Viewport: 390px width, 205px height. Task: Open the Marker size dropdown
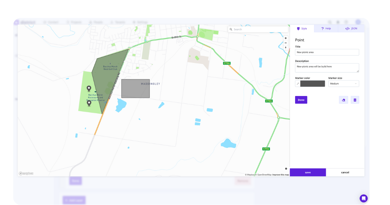click(x=344, y=83)
